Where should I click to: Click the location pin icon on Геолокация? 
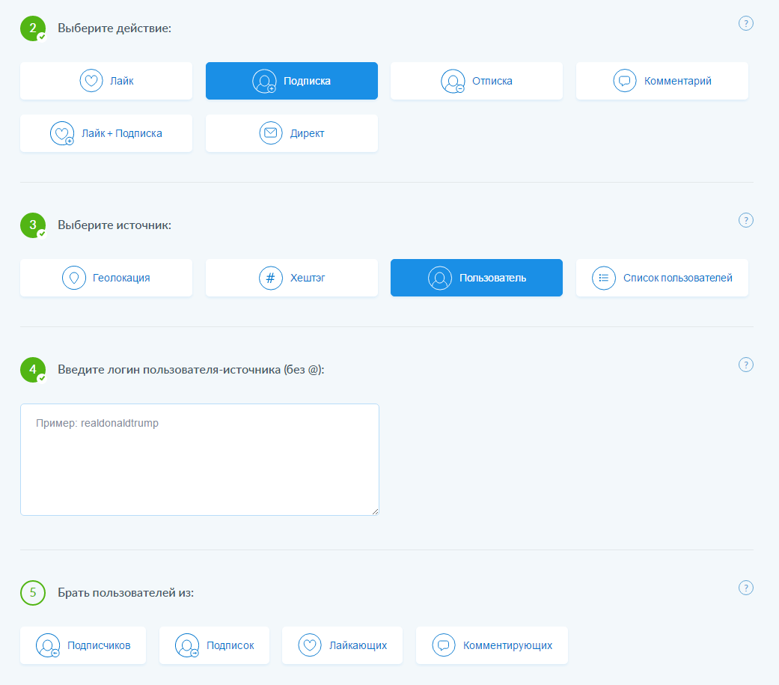pyautogui.click(x=73, y=277)
